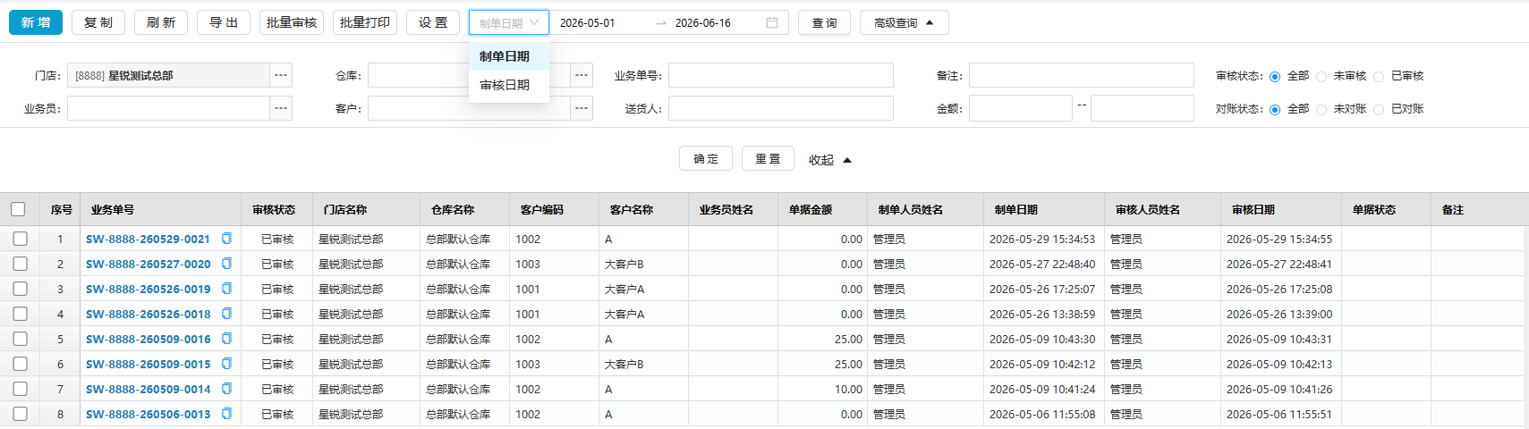Open 设置 settings button

[x=433, y=22]
